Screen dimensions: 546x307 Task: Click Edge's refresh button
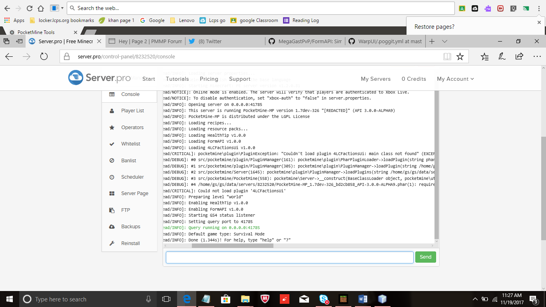point(44,57)
